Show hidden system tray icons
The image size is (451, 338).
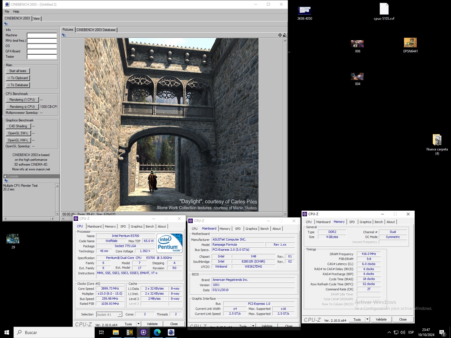[x=389, y=332]
